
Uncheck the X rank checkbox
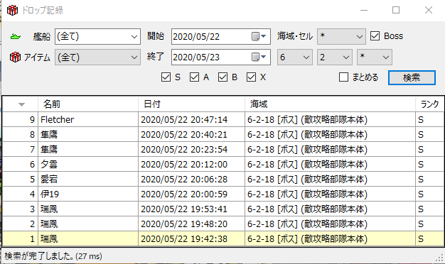click(251, 77)
